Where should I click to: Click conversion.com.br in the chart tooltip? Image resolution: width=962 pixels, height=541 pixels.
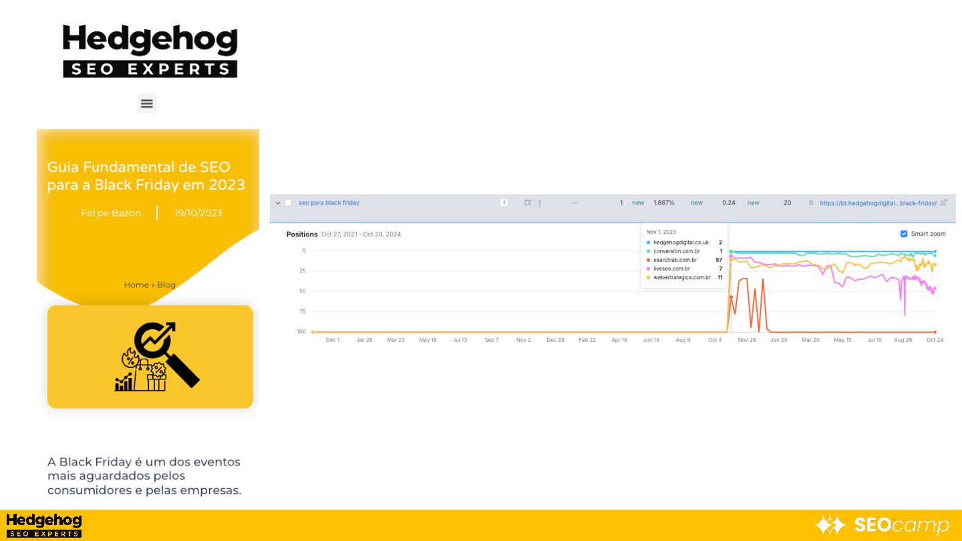677,251
